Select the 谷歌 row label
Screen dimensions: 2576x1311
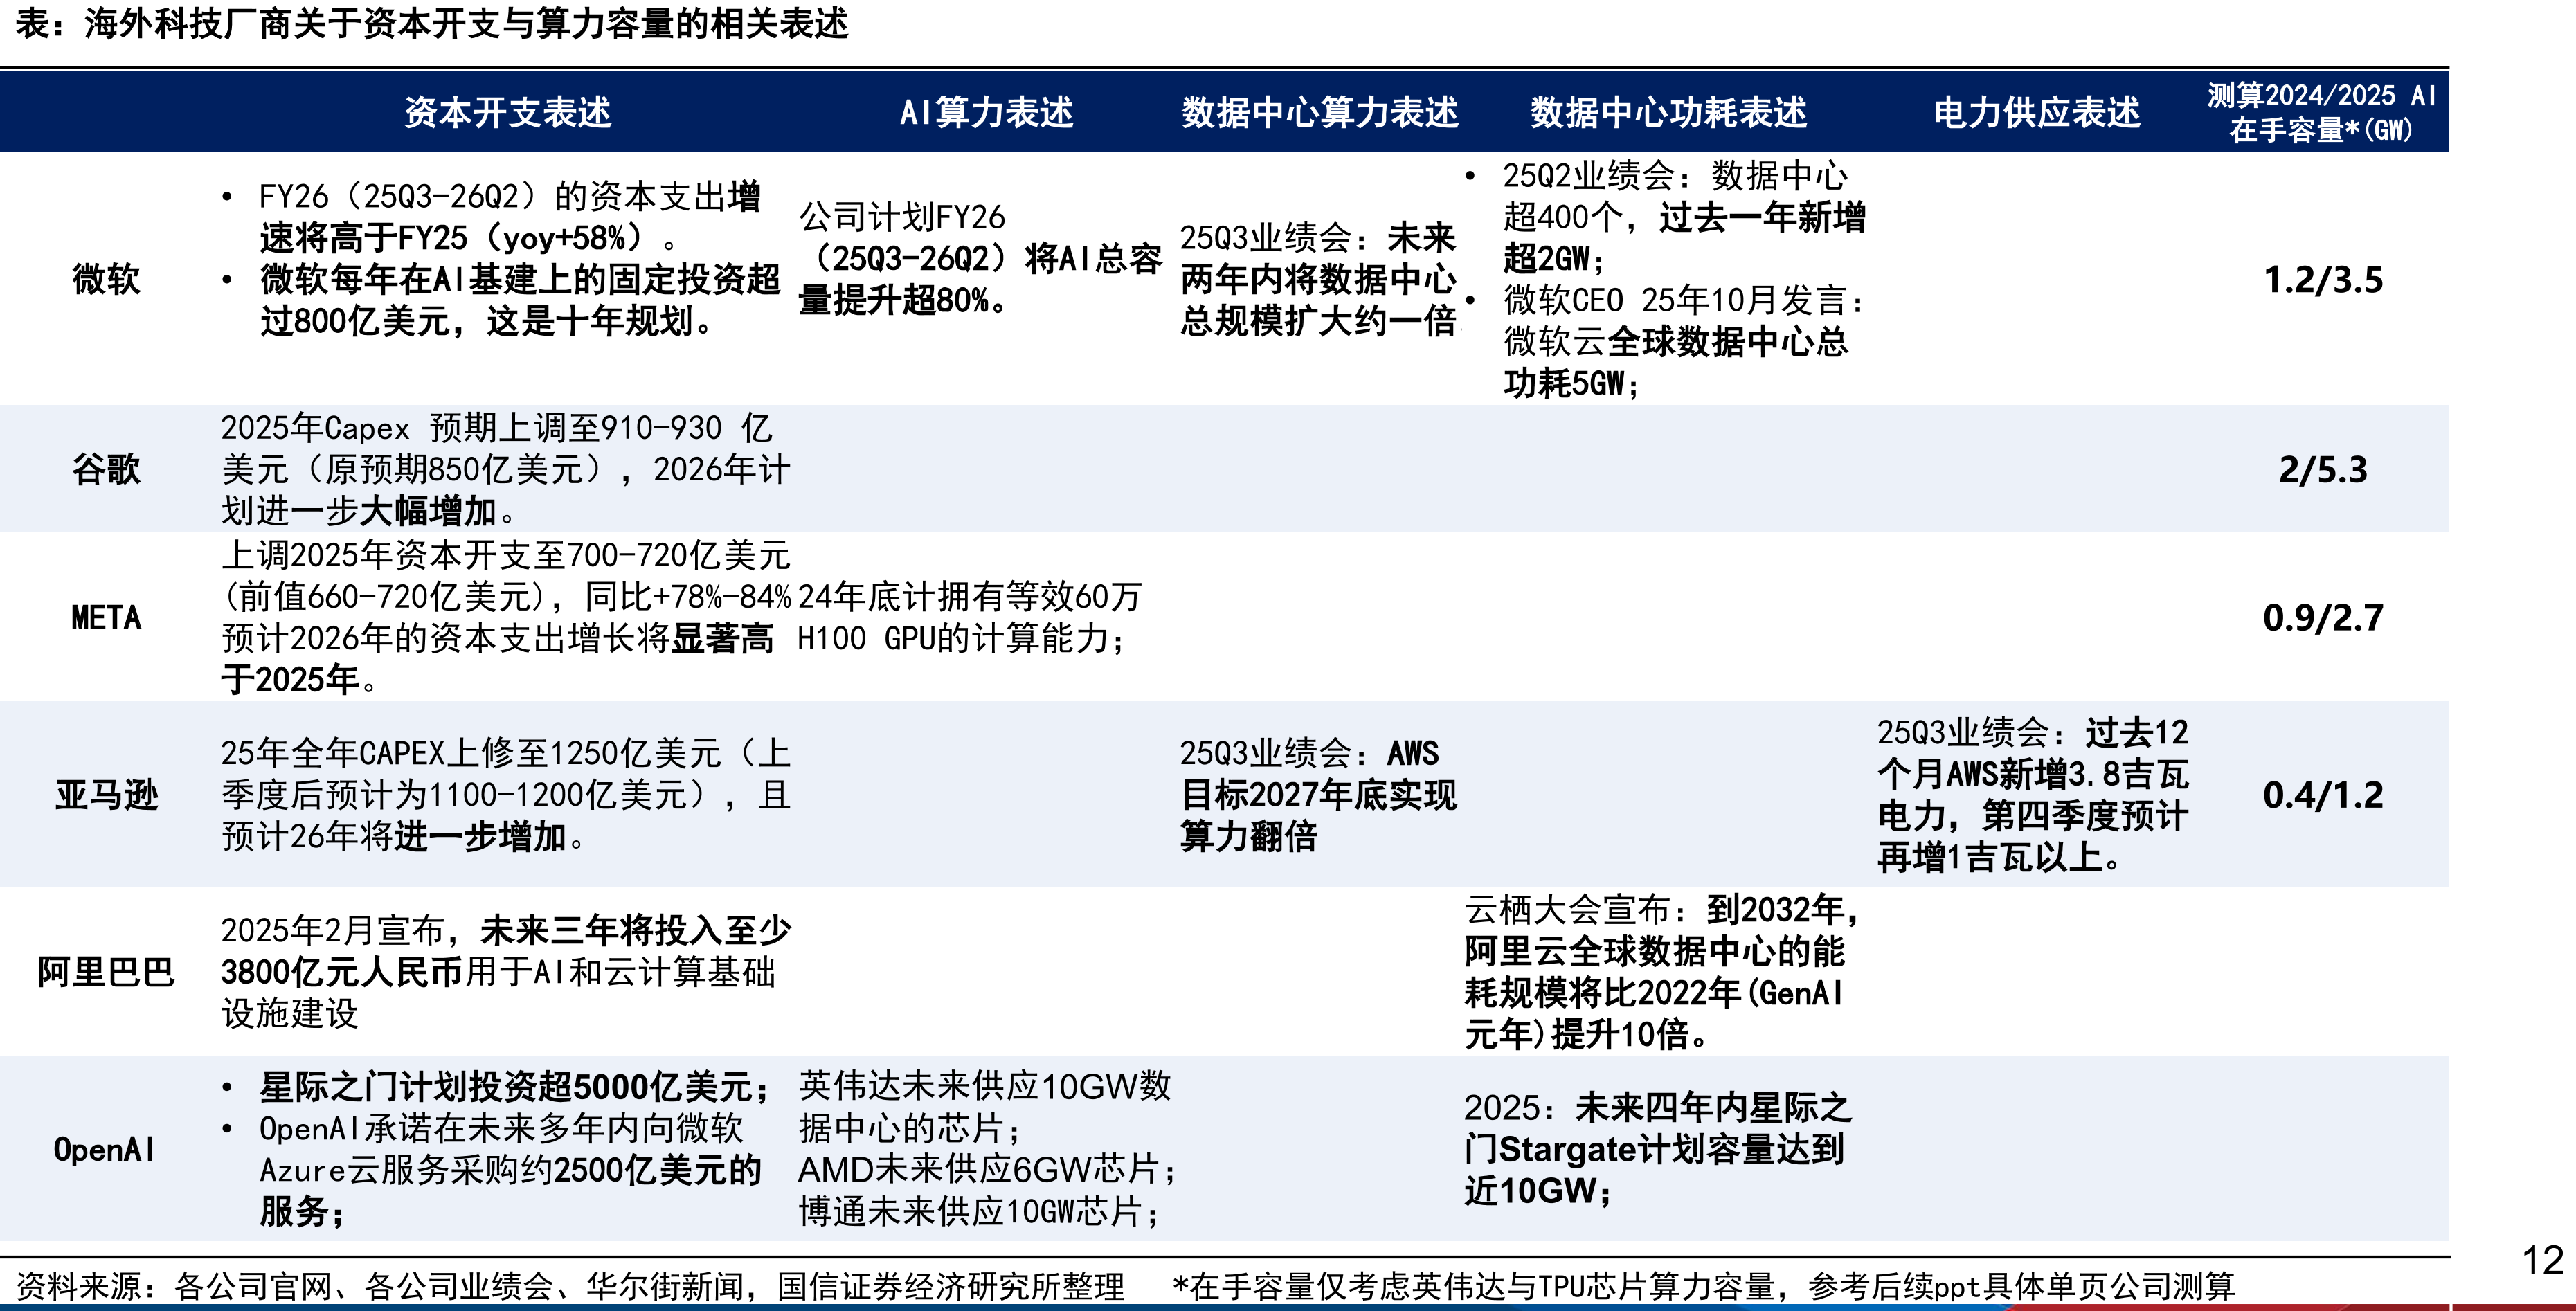[106, 469]
